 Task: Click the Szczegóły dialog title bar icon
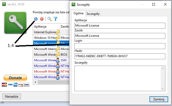73,4
